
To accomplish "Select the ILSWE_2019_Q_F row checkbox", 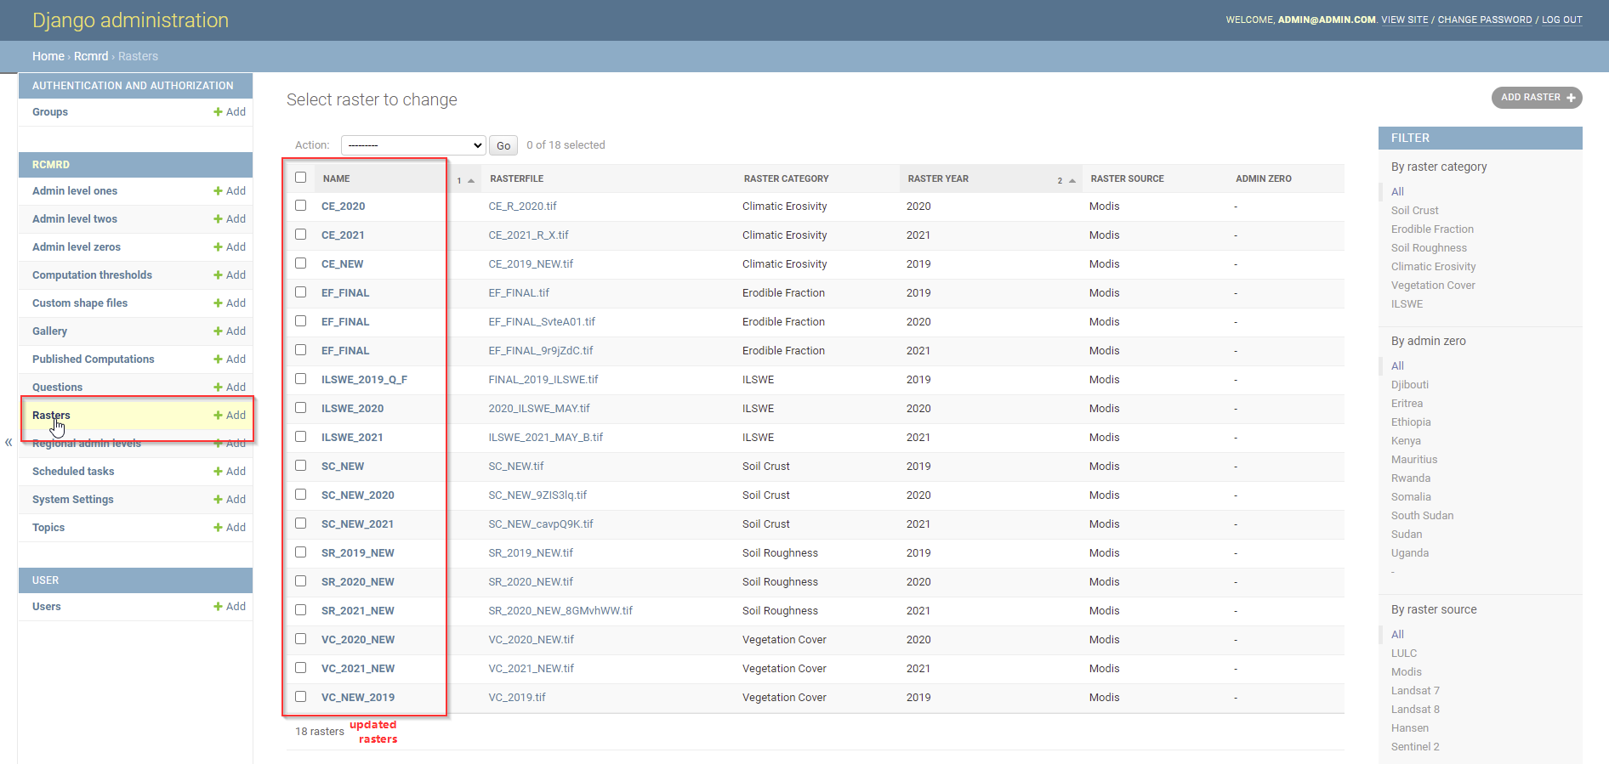I will point(300,379).
